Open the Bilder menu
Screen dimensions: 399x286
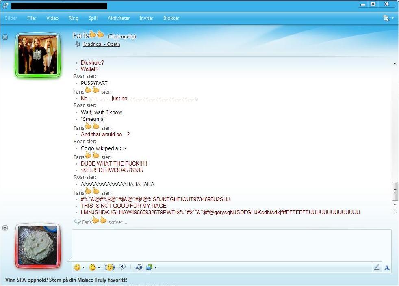[11, 18]
